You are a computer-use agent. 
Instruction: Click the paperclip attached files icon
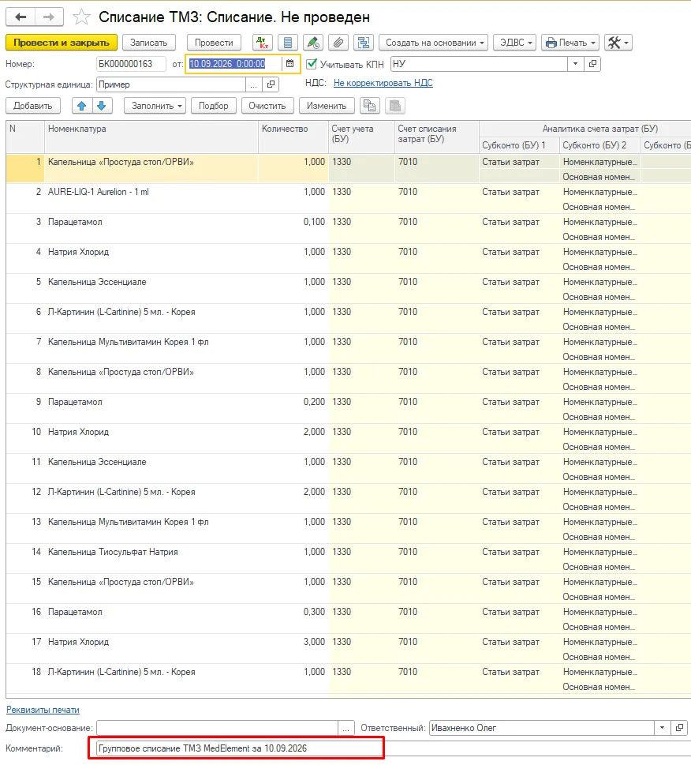click(338, 43)
